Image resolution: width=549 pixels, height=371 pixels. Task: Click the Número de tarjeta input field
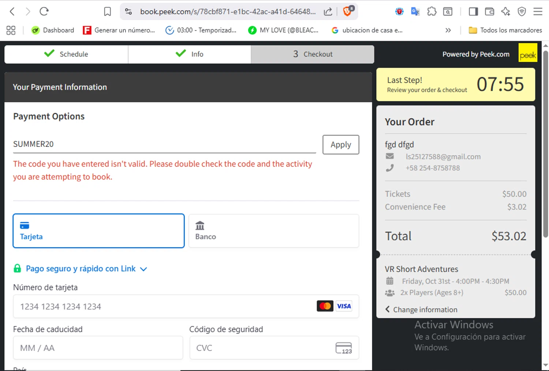186,307
